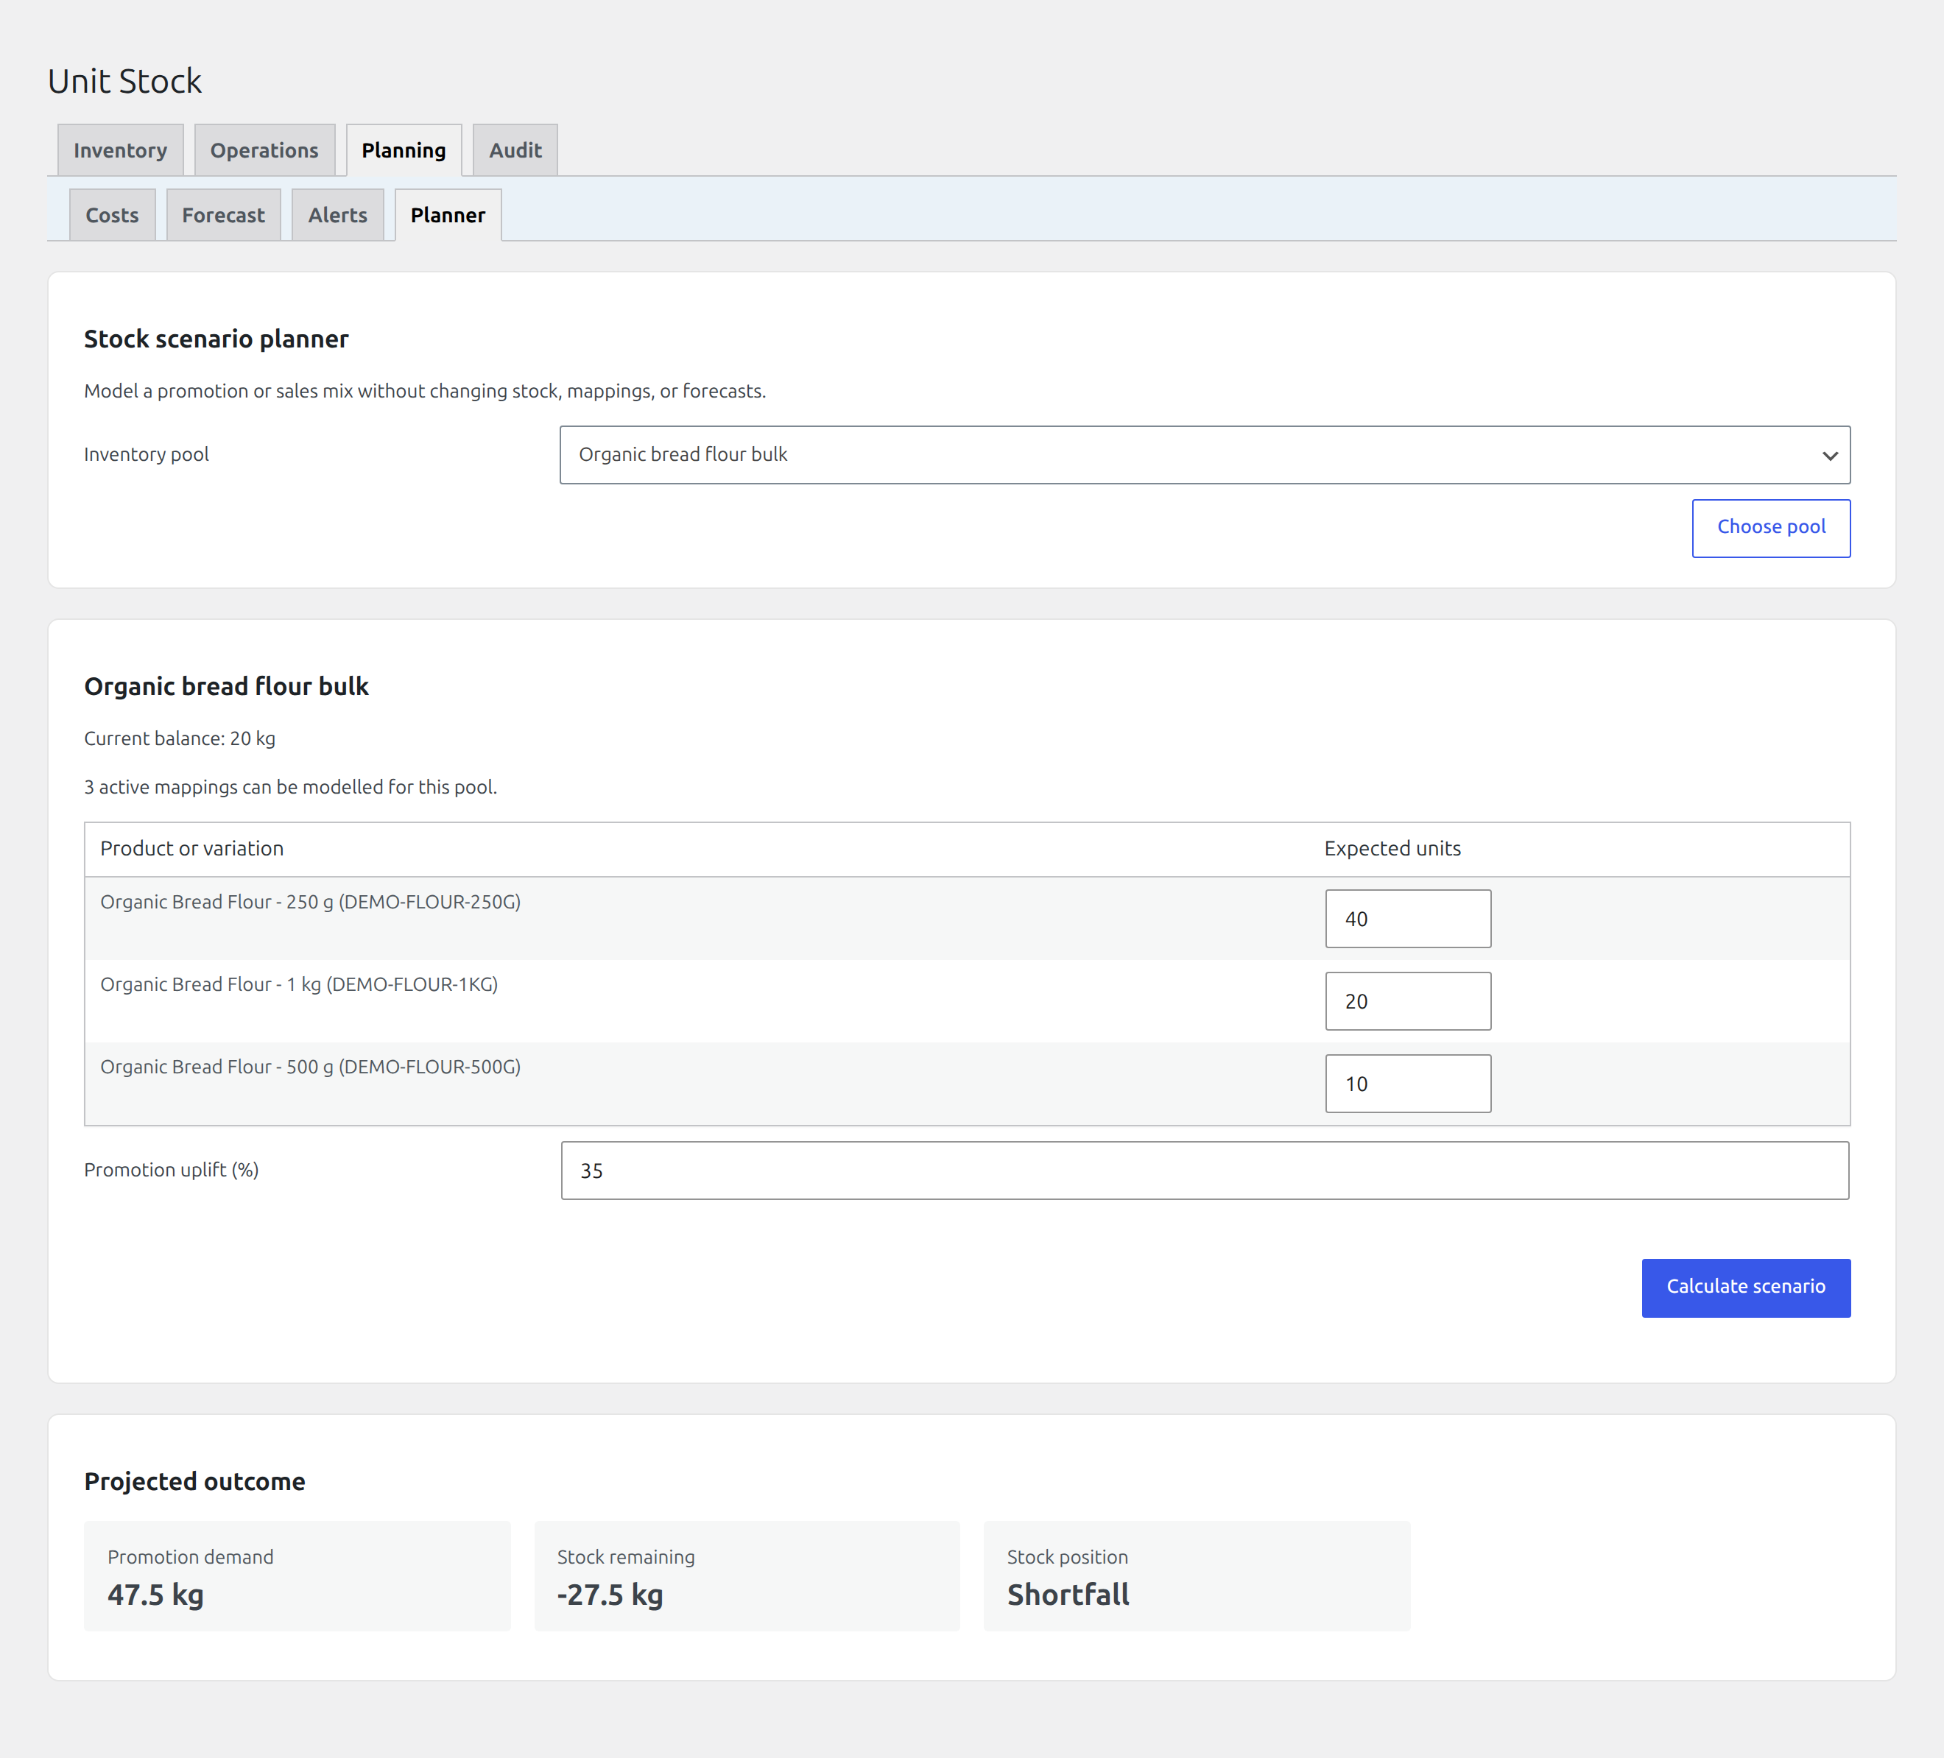Screen dimensions: 1944x1758
Task: Click the 'Stock position' card label
Action: (x=1068, y=1556)
